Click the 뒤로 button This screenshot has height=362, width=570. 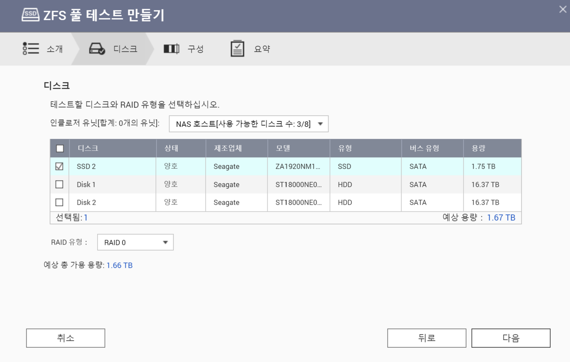(426, 338)
